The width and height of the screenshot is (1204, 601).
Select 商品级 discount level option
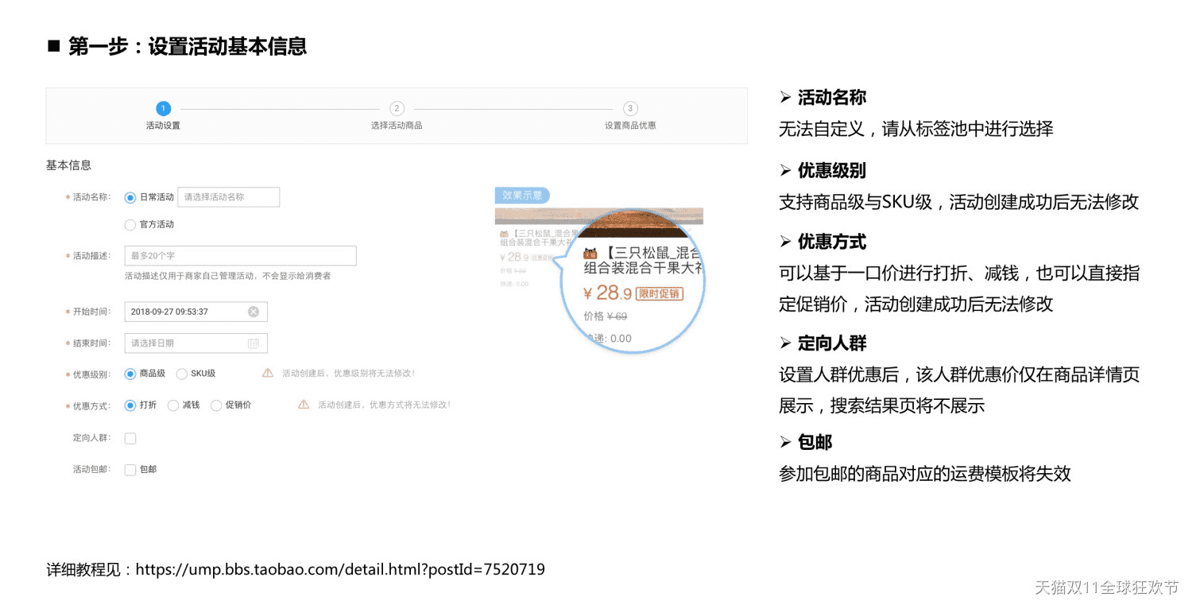pyautogui.click(x=130, y=374)
